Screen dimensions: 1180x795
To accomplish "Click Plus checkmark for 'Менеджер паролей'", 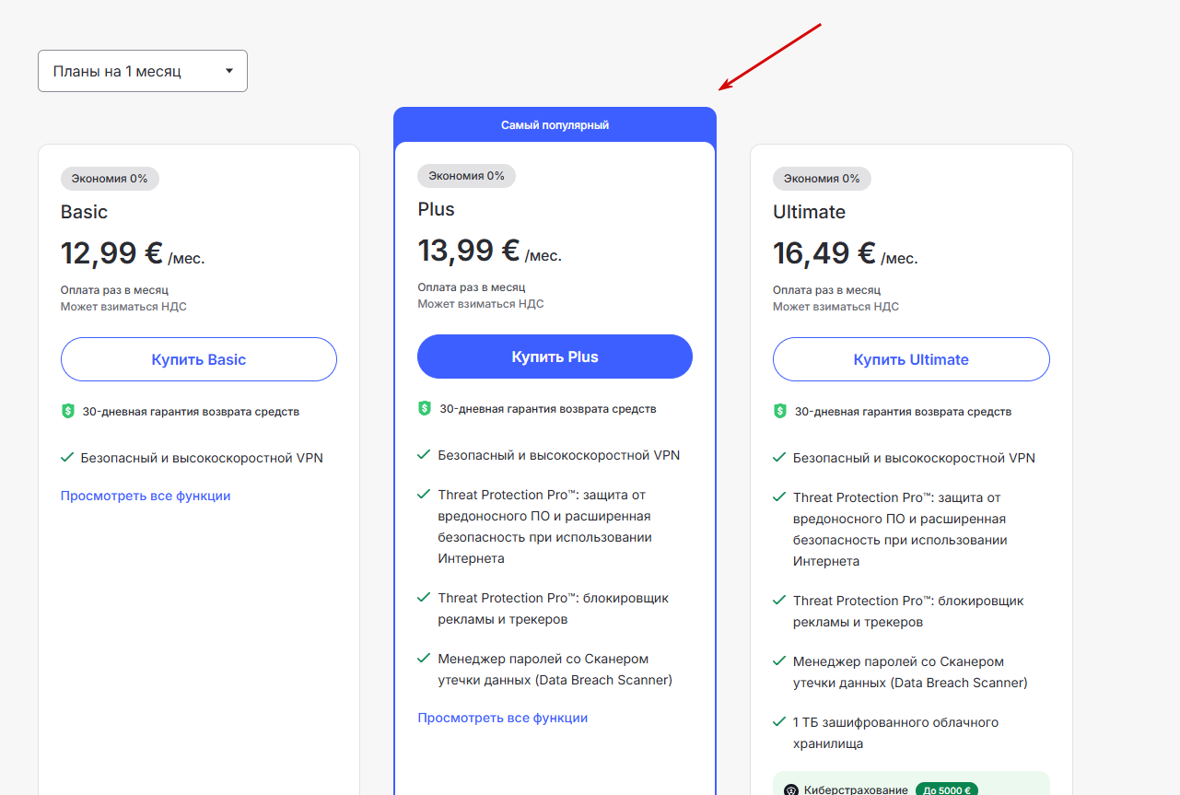I will pos(424,658).
